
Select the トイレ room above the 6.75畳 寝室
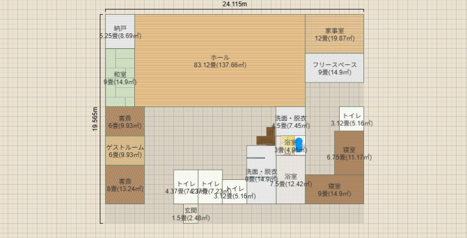(351, 118)
